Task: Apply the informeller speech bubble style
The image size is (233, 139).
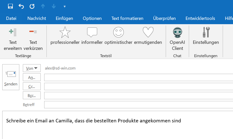Action: [x=92, y=32]
